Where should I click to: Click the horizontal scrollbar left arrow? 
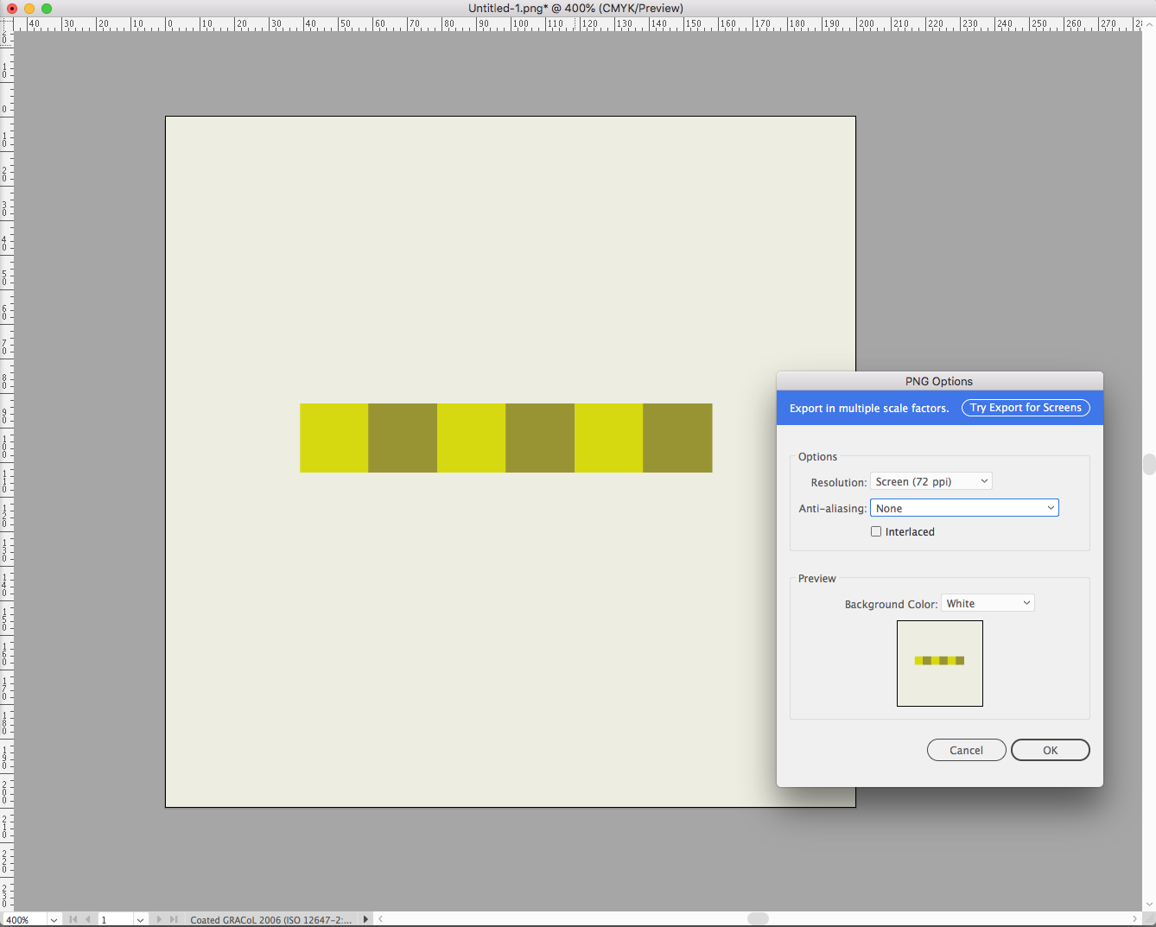[x=381, y=919]
